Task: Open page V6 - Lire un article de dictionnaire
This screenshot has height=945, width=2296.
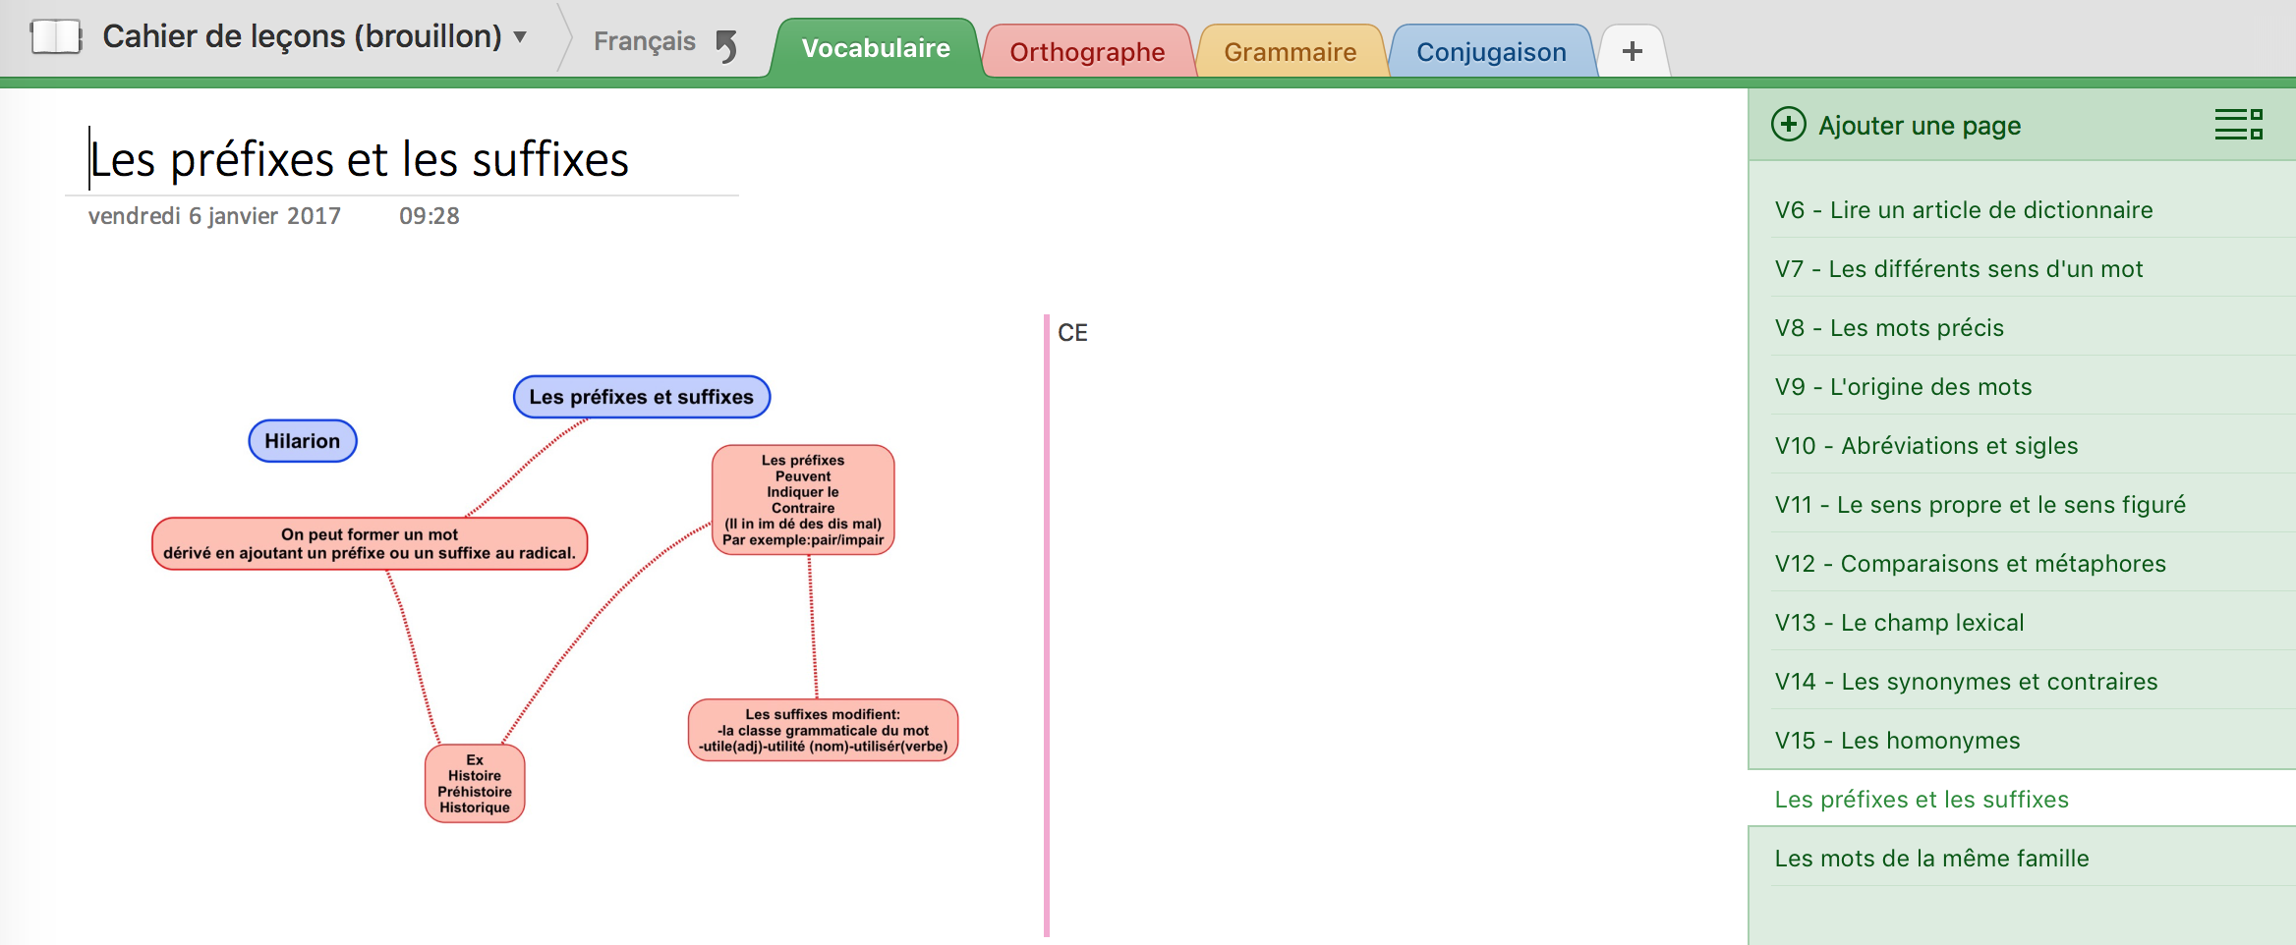Action: [x=1963, y=210]
